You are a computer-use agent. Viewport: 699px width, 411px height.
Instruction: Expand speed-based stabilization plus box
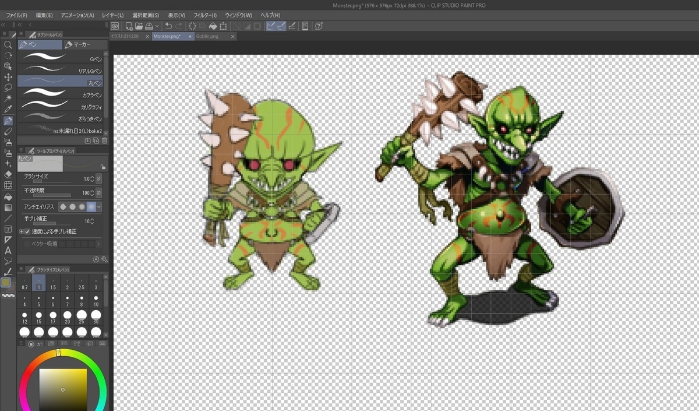point(22,231)
